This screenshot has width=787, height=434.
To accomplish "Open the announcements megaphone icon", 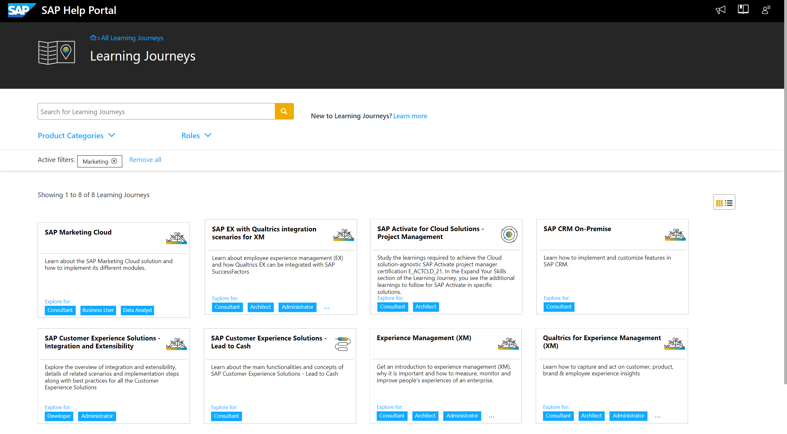I will point(720,10).
